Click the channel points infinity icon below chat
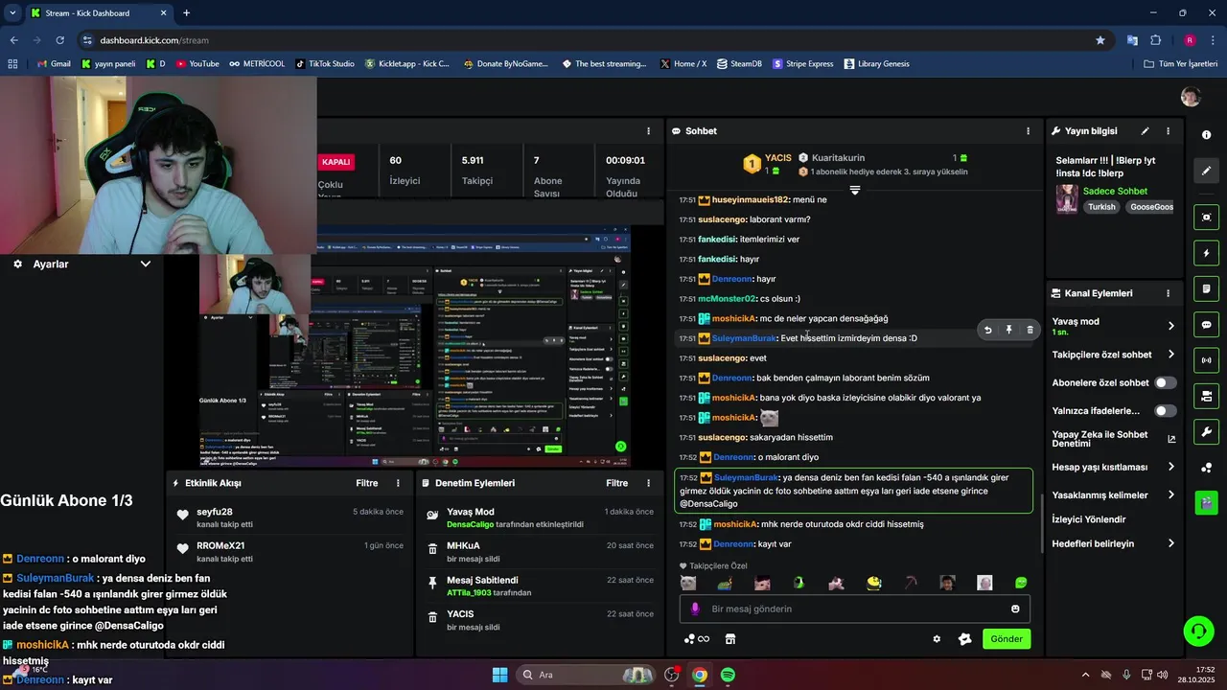1227x690 pixels. (697, 639)
